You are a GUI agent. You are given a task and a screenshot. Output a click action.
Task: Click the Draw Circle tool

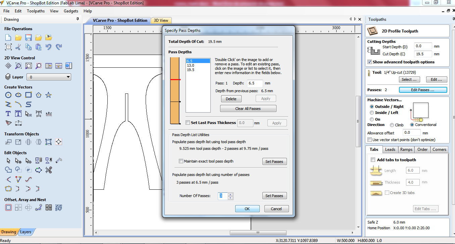pos(8,95)
